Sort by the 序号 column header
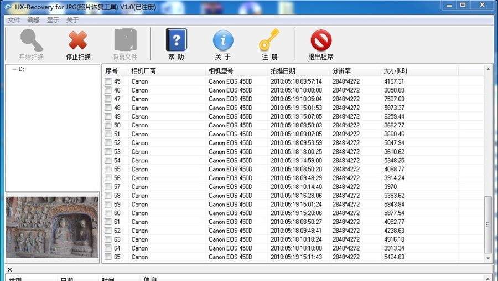The image size is (498, 281). (x=116, y=70)
